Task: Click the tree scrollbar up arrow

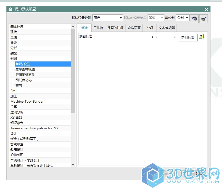Action: point(73,26)
